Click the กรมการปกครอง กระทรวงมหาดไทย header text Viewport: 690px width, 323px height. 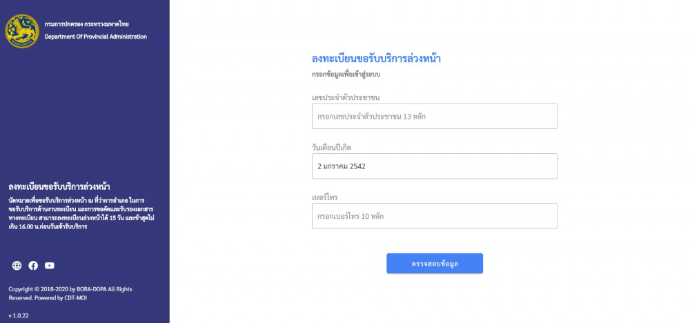tap(87, 24)
